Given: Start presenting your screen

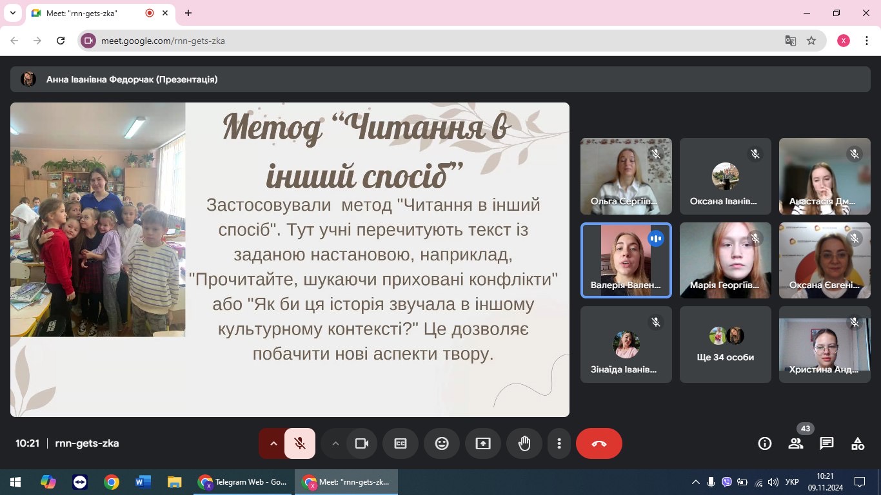Looking at the screenshot, I should tap(483, 443).
